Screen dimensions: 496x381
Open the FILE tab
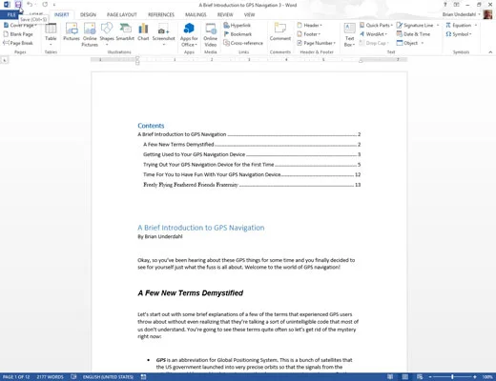(x=11, y=14)
